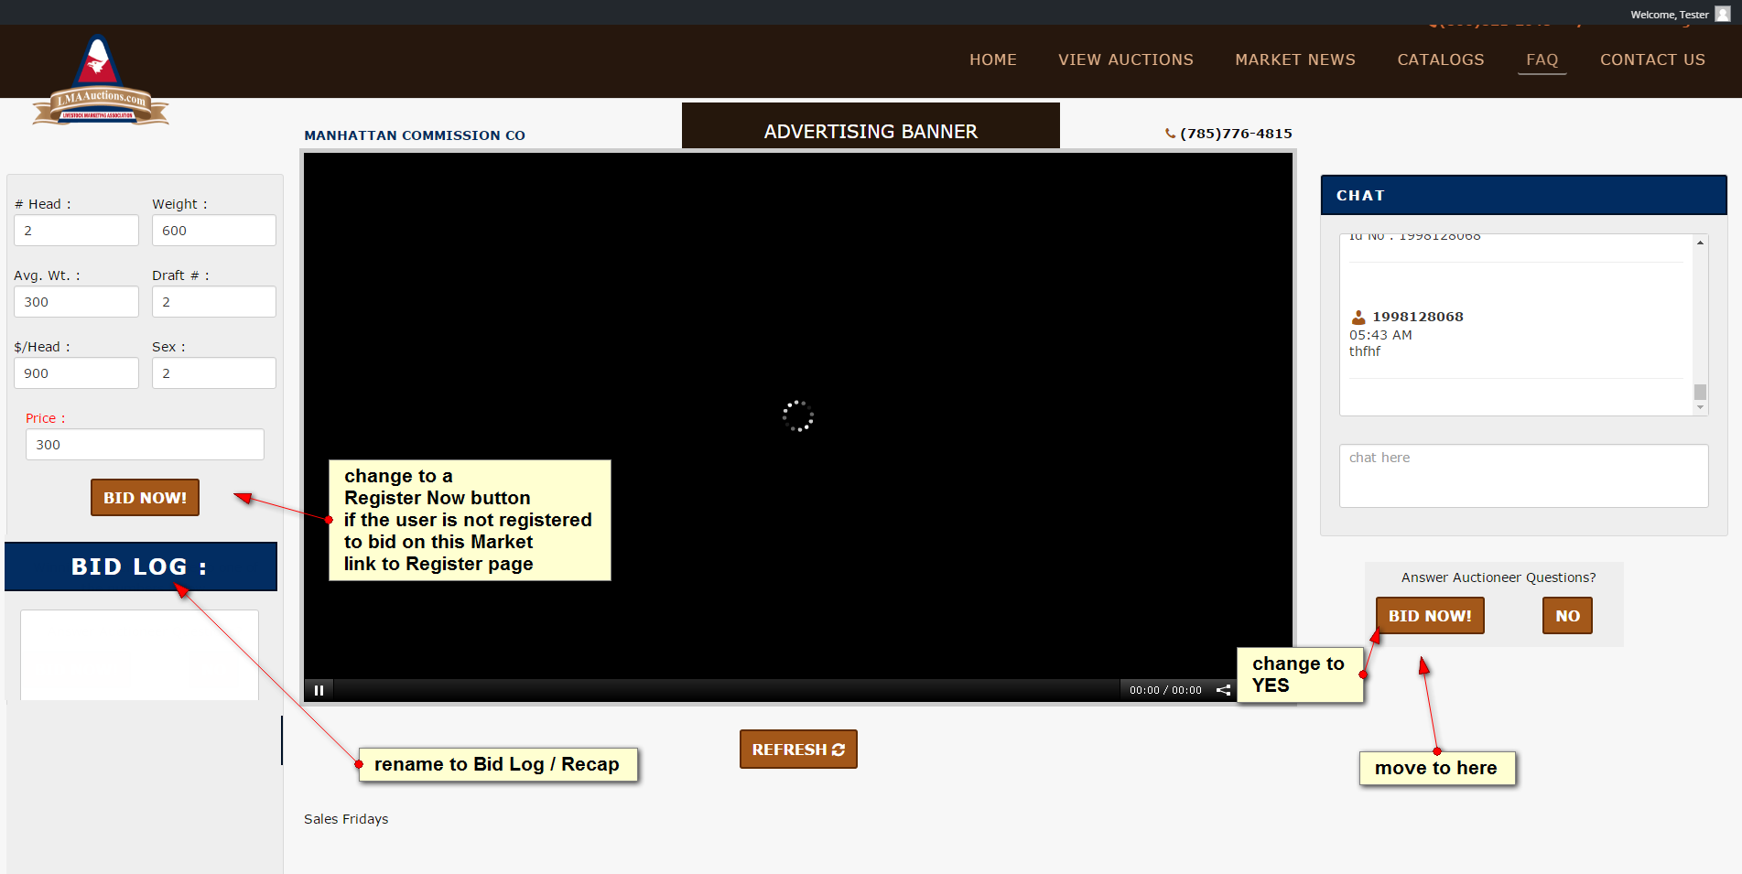Click the # Head input field

[76, 231]
